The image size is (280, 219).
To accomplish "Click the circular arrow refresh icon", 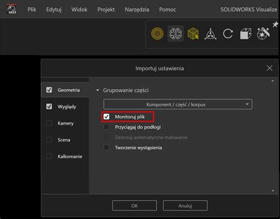I will [228, 34].
